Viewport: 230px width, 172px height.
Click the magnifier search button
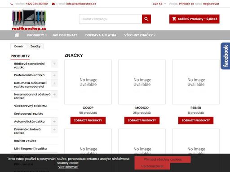(x=146, y=19)
